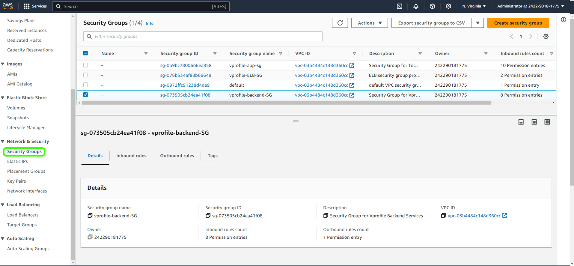The image size is (574, 266).
Task: Collapse the Load Balancing section
Action: (3, 205)
